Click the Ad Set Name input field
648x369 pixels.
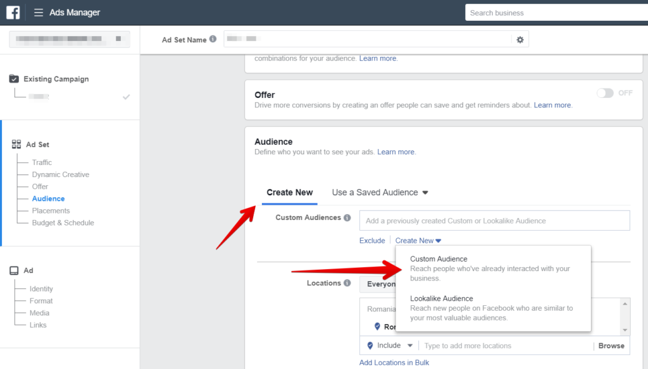pos(368,39)
